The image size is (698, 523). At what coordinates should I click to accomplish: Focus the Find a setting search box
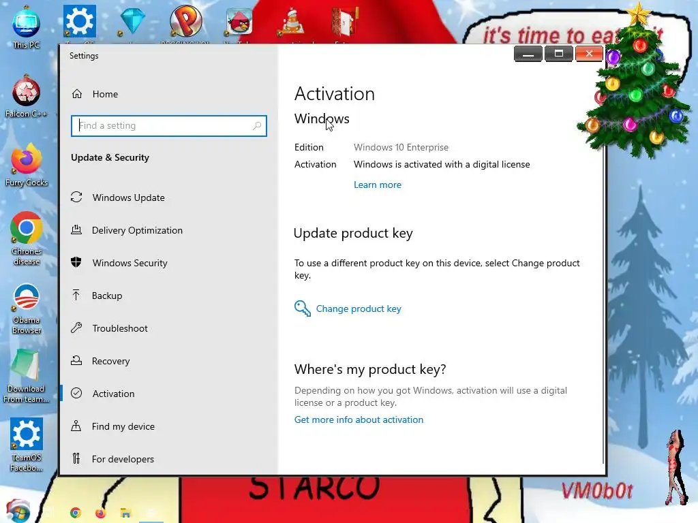pyautogui.click(x=169, y=126)
